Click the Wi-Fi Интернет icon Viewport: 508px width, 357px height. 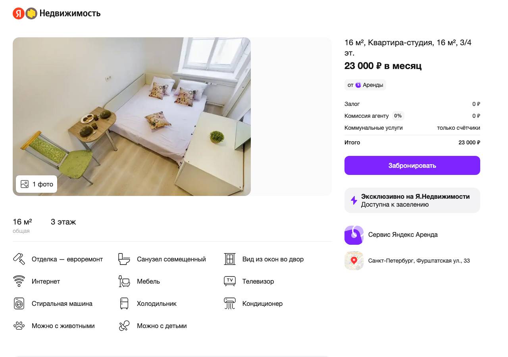pos(19,281)
